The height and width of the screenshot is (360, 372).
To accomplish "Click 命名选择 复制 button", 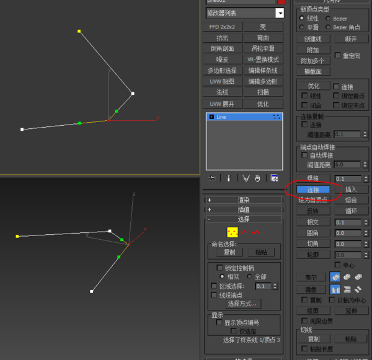I will click(229, 252).
